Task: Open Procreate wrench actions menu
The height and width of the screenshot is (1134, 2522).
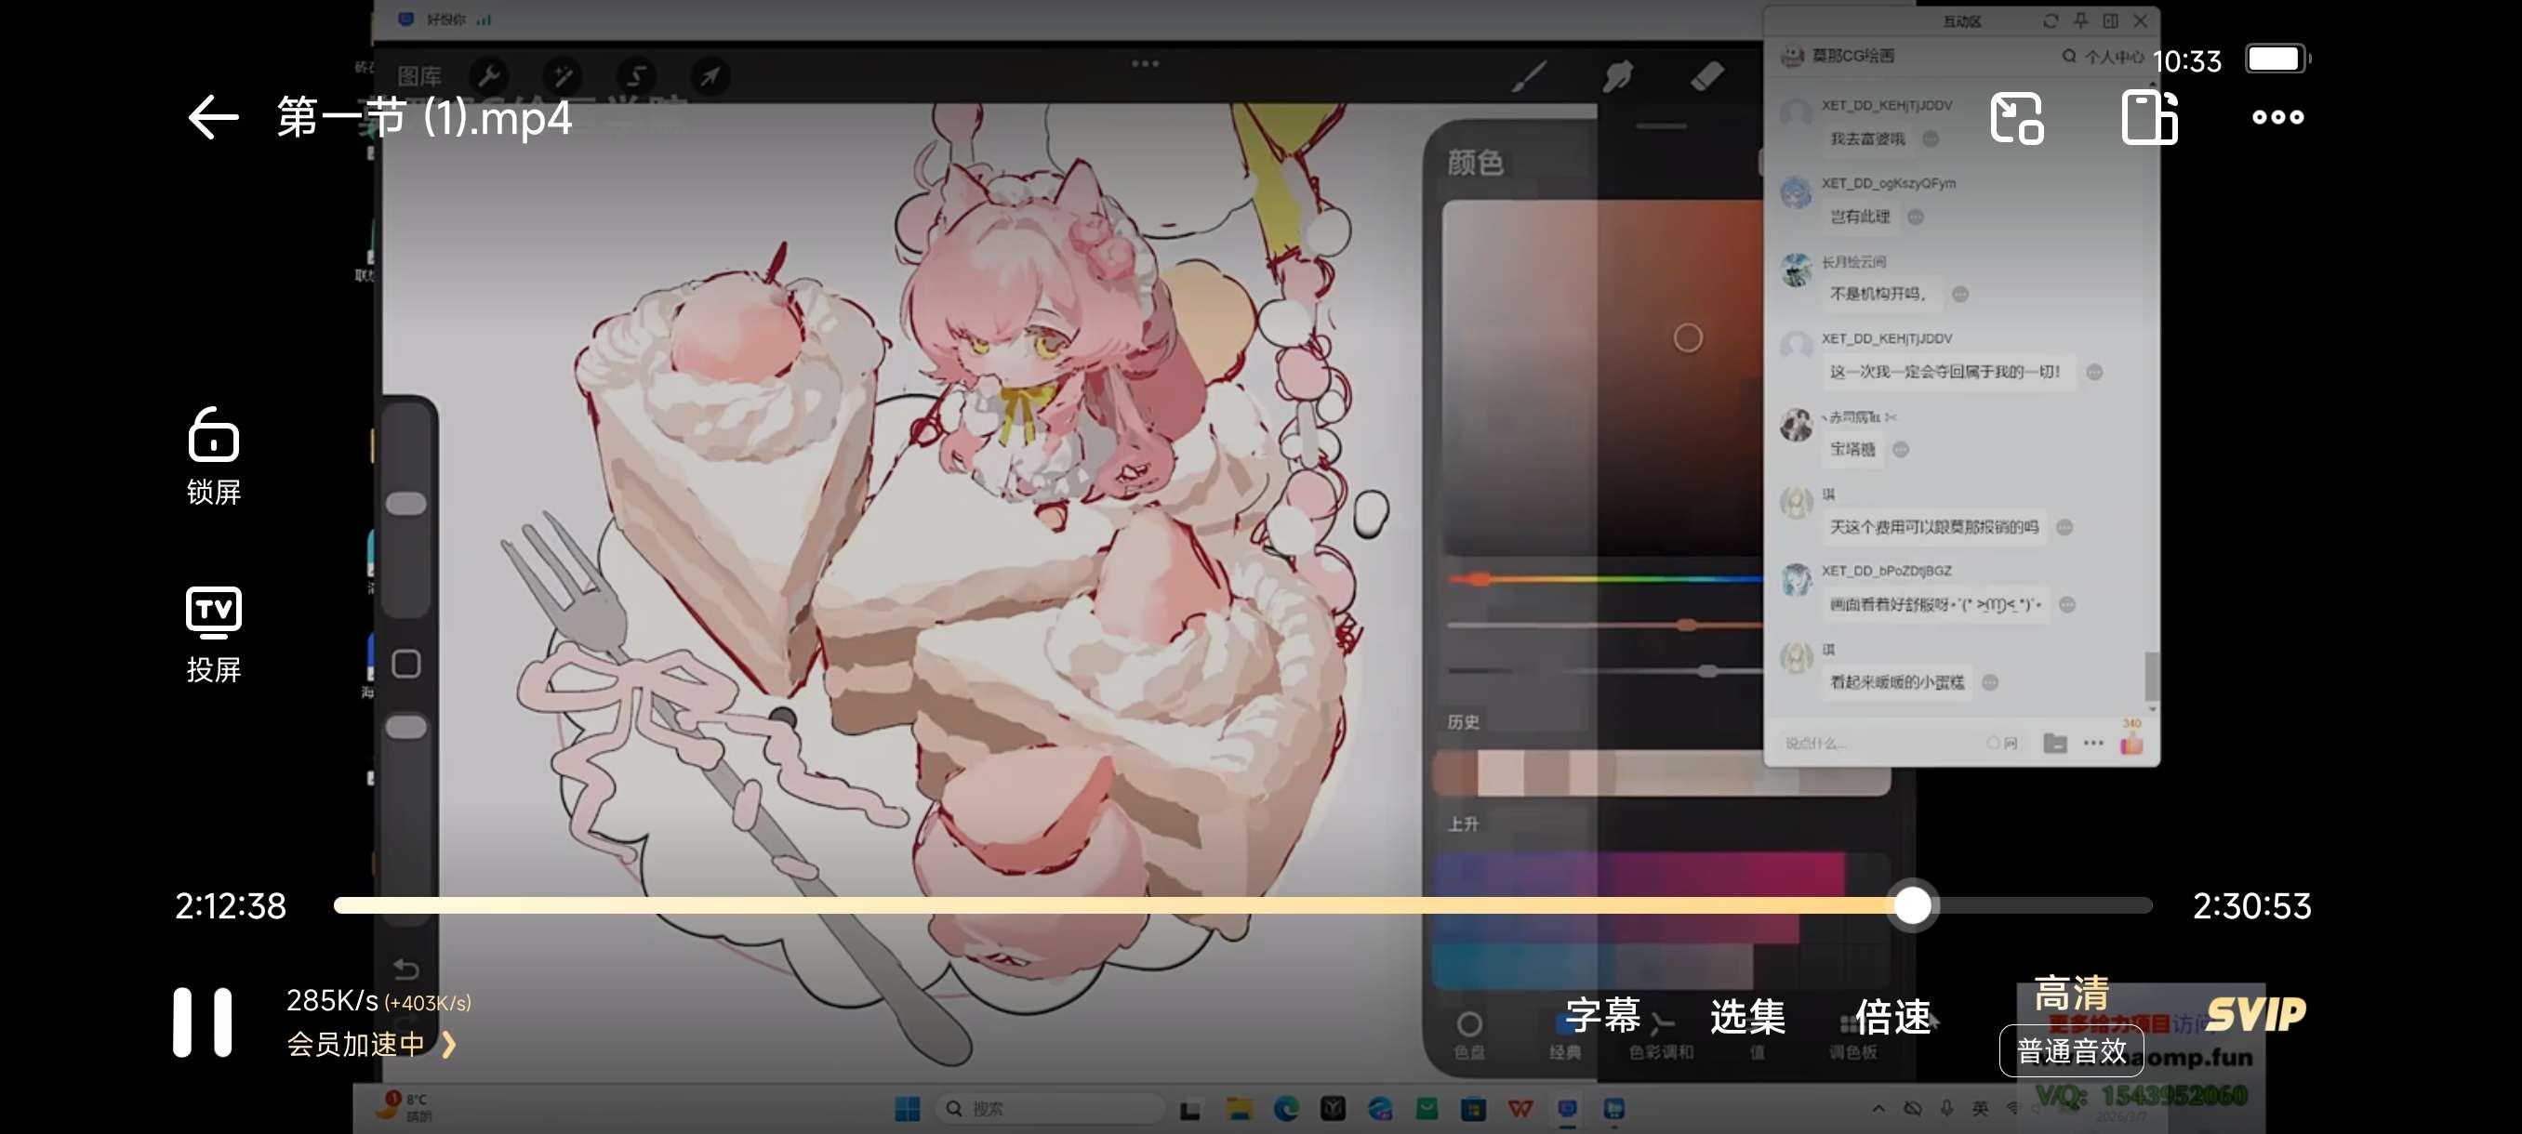Action: click(488, 75)
